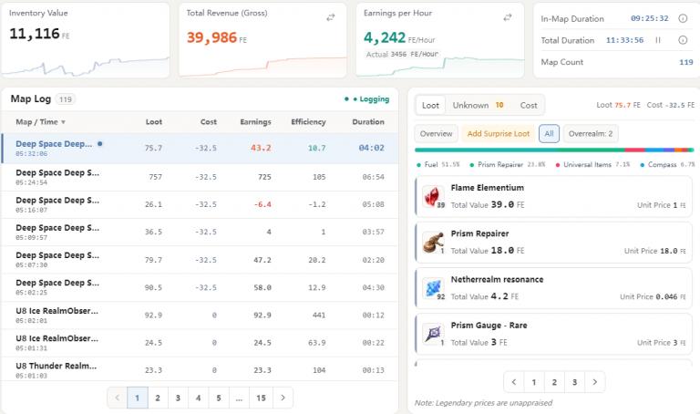Open Map Log page 3
700x414 pixels.
178,398
